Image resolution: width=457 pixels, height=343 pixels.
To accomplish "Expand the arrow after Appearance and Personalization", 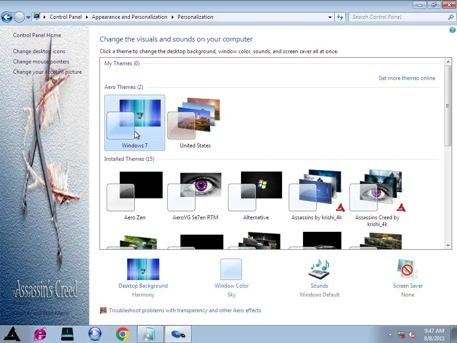I will (x=173, y=17).
